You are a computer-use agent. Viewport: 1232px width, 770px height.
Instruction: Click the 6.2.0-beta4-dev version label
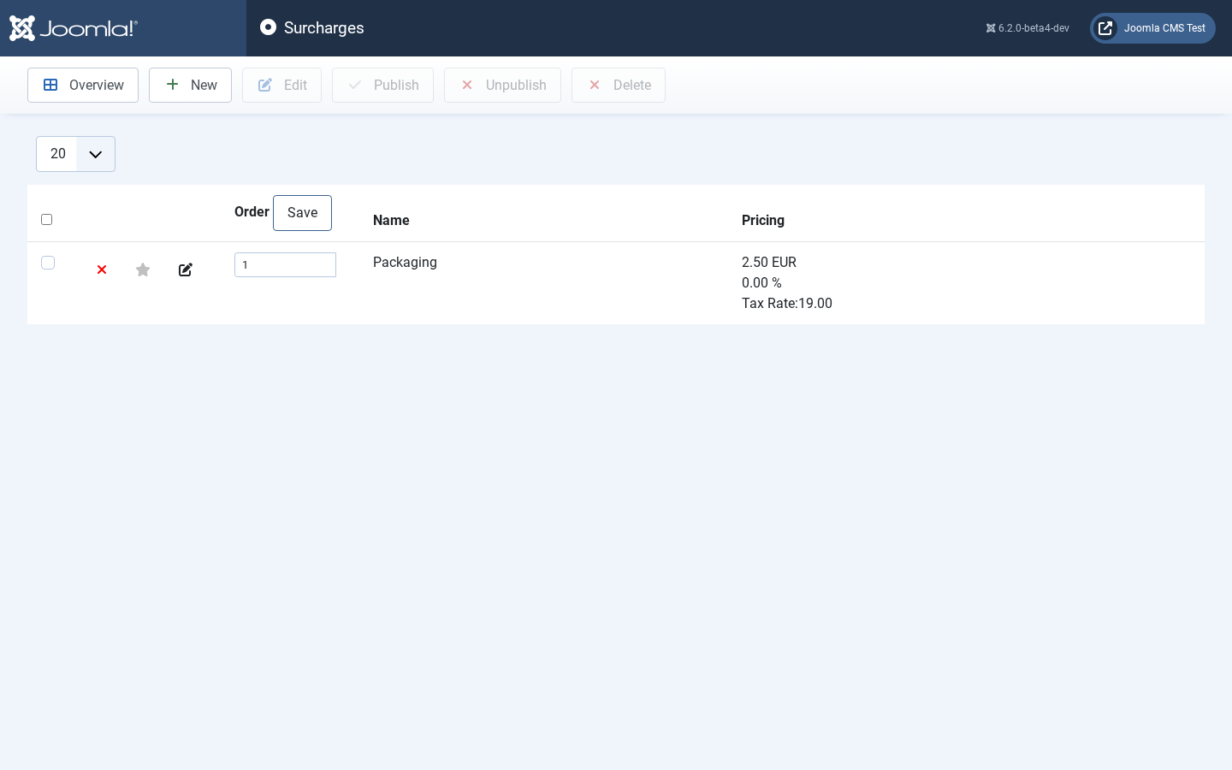(x=1028, y=28)
